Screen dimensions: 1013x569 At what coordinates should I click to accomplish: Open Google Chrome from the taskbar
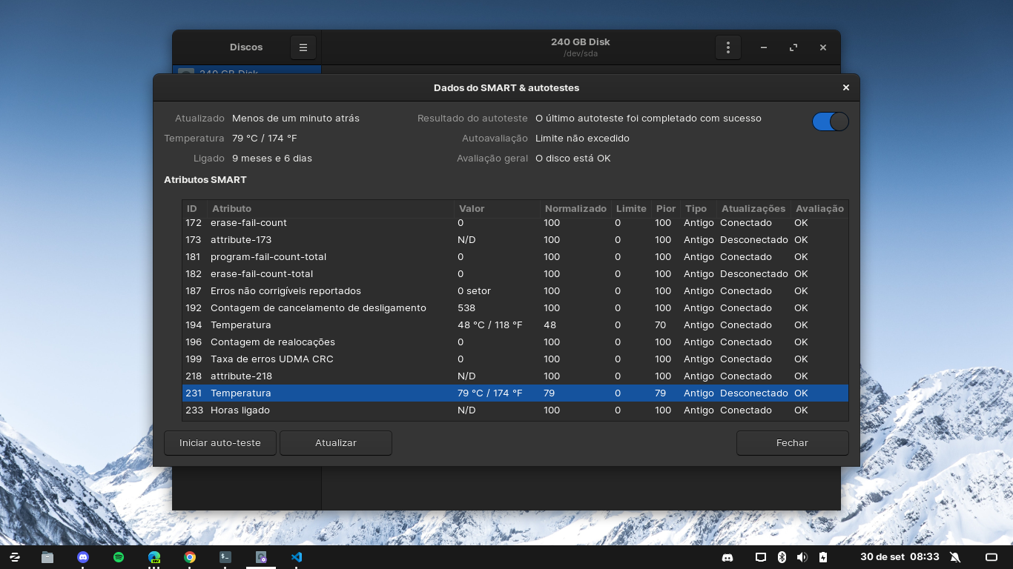[x=190, y=557]
